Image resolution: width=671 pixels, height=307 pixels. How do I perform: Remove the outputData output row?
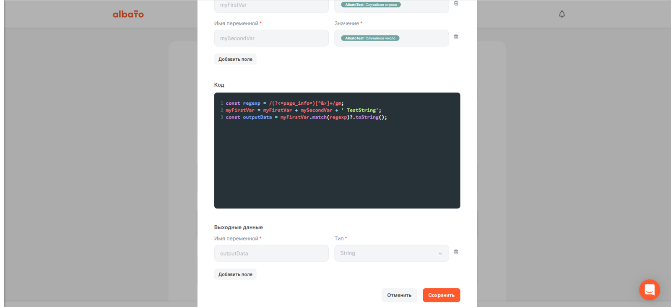(x=456, y=252)
